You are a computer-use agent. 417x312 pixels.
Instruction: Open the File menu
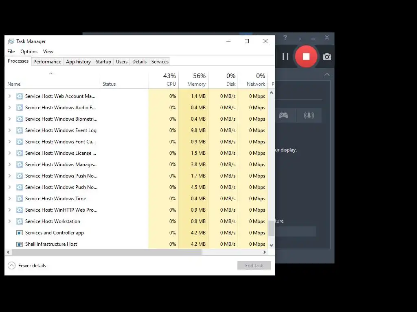[x=11, y=52]
